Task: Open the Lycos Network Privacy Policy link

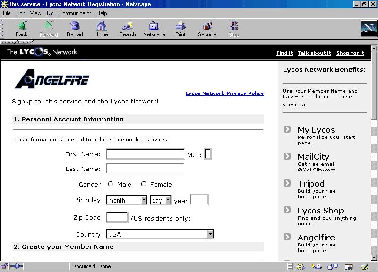Action: (x=224, y=93)
